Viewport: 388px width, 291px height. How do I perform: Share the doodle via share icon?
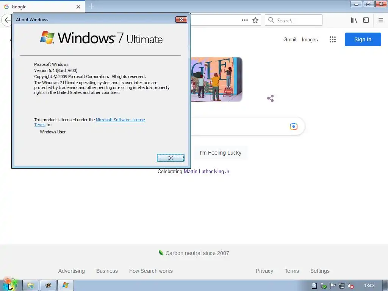pyautogui.click(x=271, y=99)
